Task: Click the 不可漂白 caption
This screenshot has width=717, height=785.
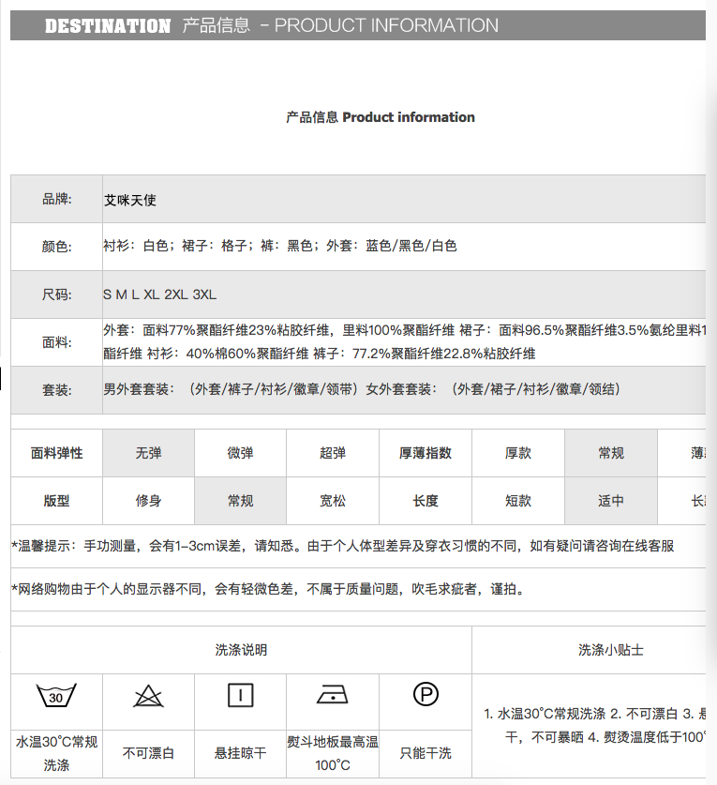Action: tap(149, 753)
